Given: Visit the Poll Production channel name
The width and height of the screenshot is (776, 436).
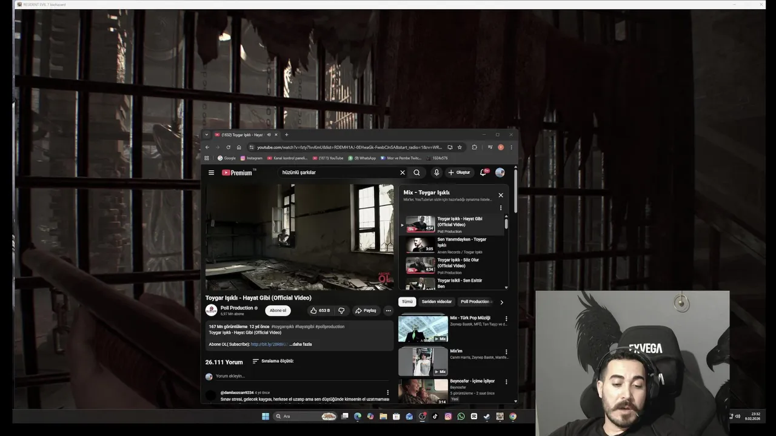Looking at the screenshot, I should click(x=236, y=308).
